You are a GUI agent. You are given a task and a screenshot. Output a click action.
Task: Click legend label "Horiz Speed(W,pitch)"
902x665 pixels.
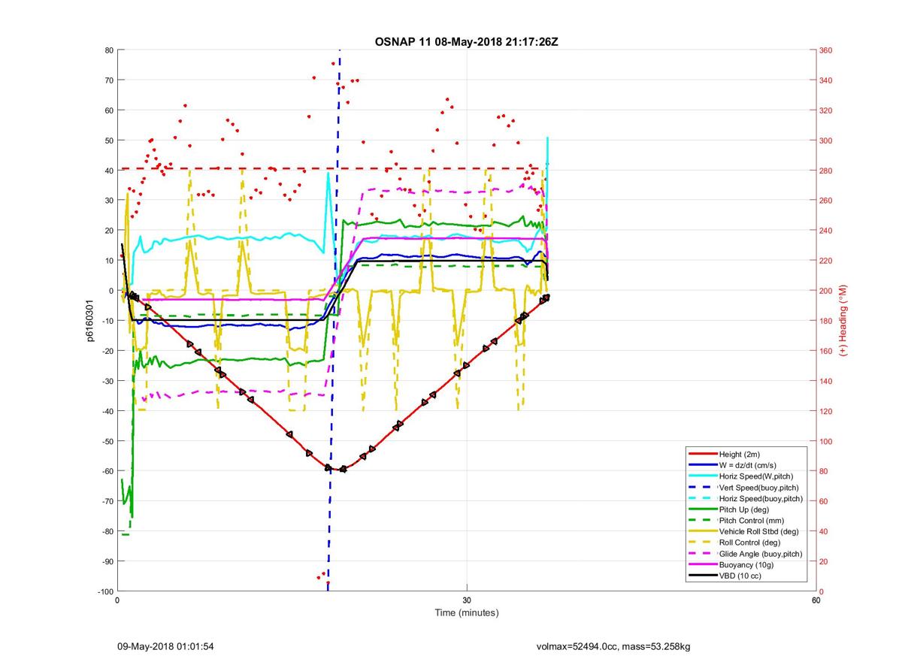tap(756, 476)
